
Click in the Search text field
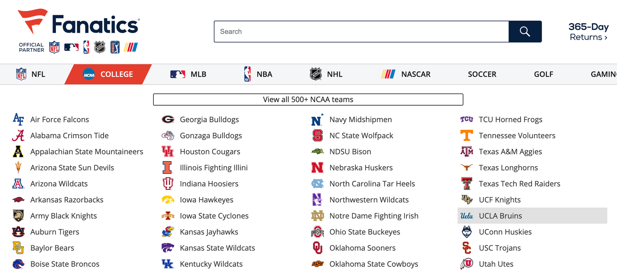pyautogui.click(x=361, y=32)
